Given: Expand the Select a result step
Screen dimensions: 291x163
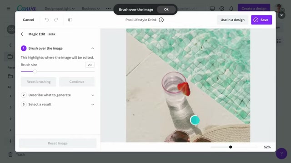Looking at the screenshot, I should pyautogui.click(x=93, y=105).
